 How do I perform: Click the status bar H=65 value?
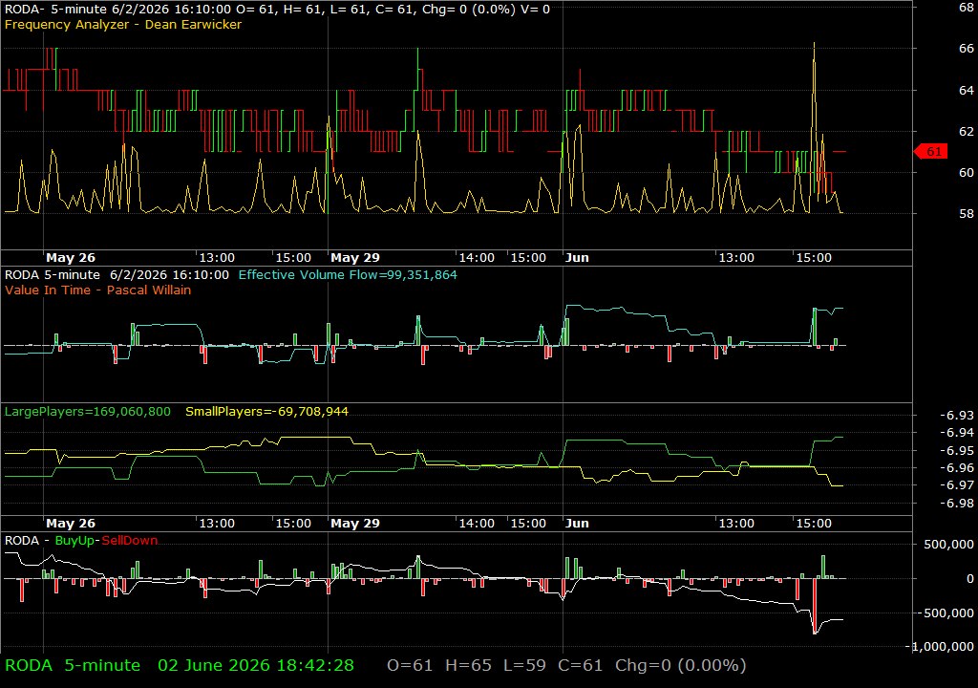click(x=468, y=665)
